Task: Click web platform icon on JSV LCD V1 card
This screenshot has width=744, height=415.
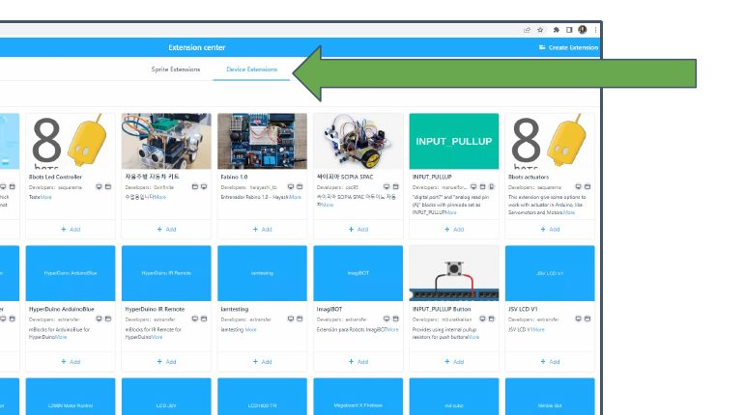Action: 587,318
